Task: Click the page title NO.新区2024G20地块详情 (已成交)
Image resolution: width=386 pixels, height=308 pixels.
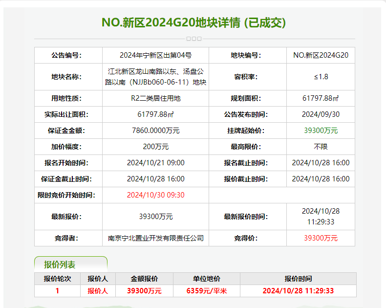Action: (194, 22)
